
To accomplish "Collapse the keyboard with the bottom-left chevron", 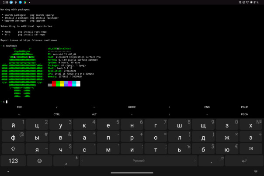I will tap(7, 171).
